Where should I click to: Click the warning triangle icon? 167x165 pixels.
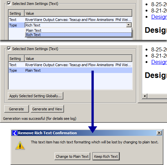pyautogui.click(x=20, y=145)
